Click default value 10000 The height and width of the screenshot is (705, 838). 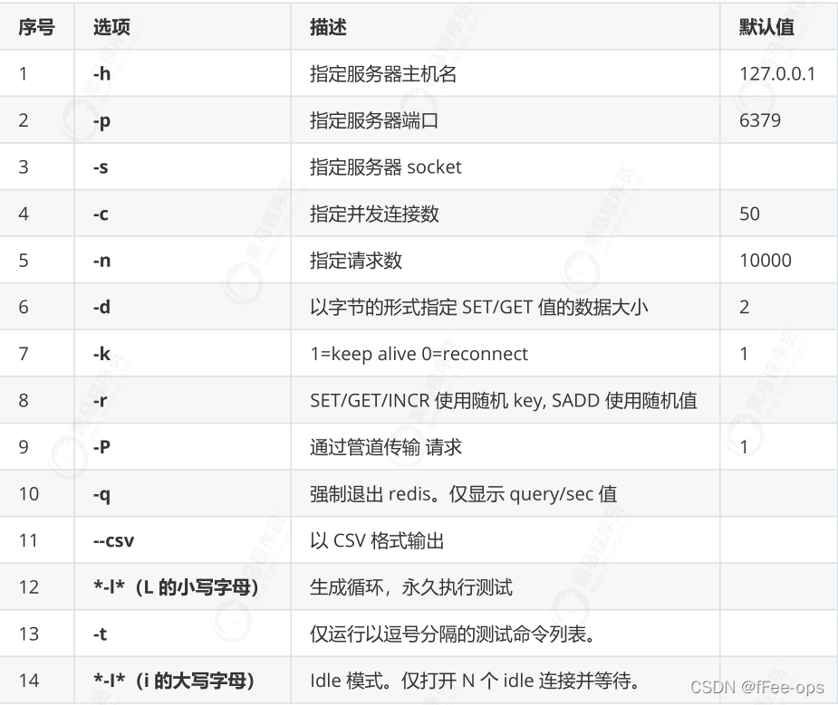coord(766,261)
